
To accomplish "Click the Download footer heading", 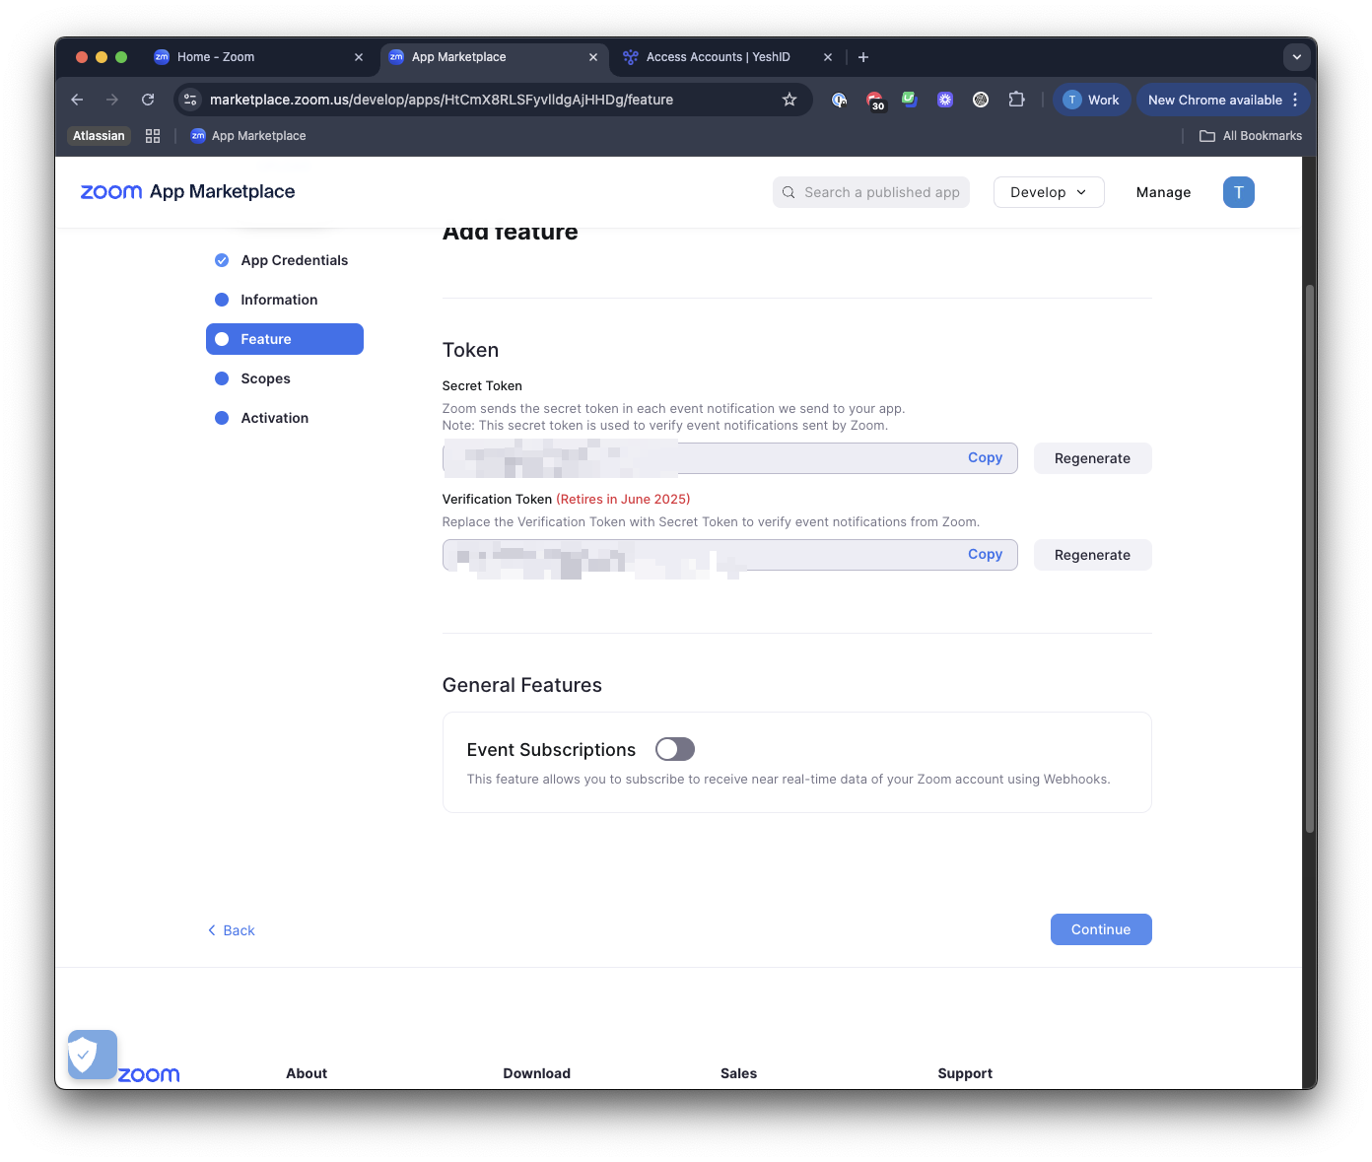I will [536, 1073].
